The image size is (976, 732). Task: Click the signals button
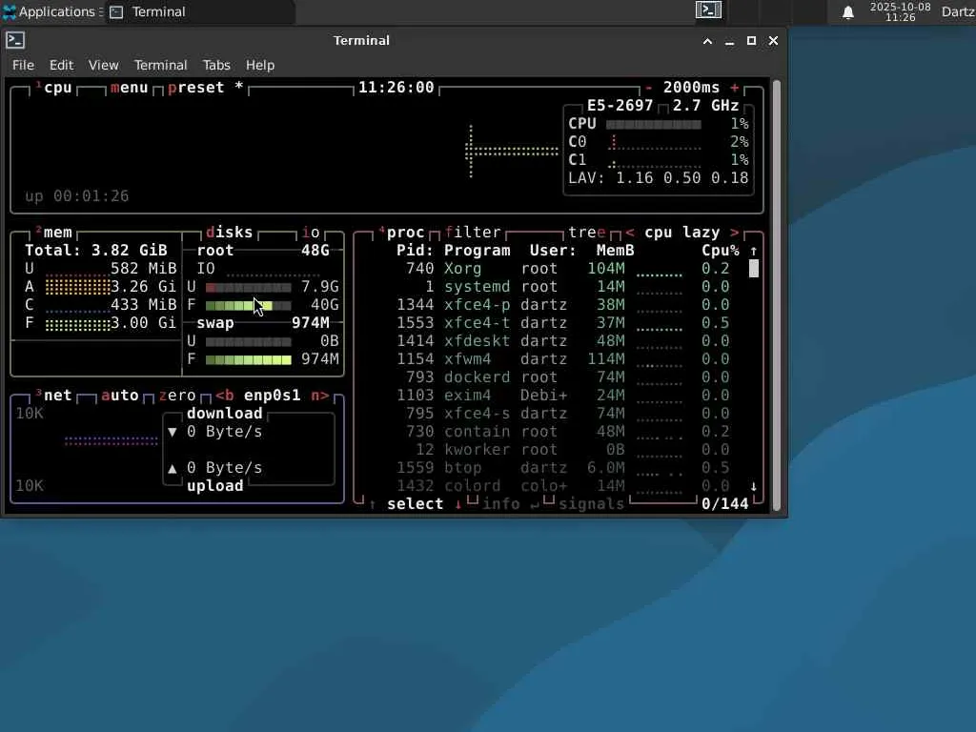click(x=591, y=504)
